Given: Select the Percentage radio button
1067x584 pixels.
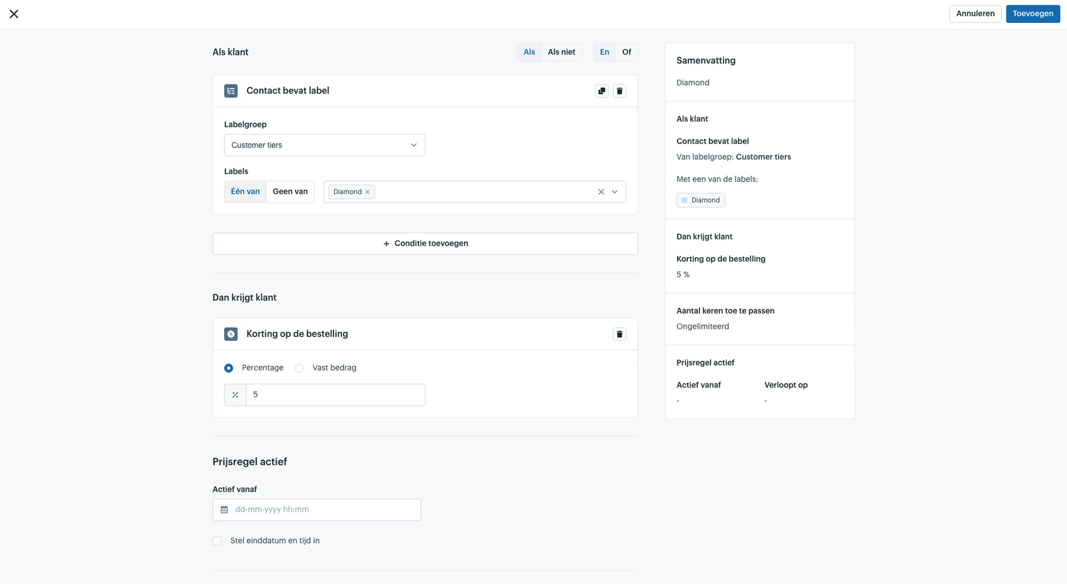Looking at the screenshot, I should point(229,368).
